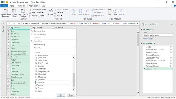Click the filter Search box
The width and height of the screenshot is (176, 99).
(x=54, y=53)
